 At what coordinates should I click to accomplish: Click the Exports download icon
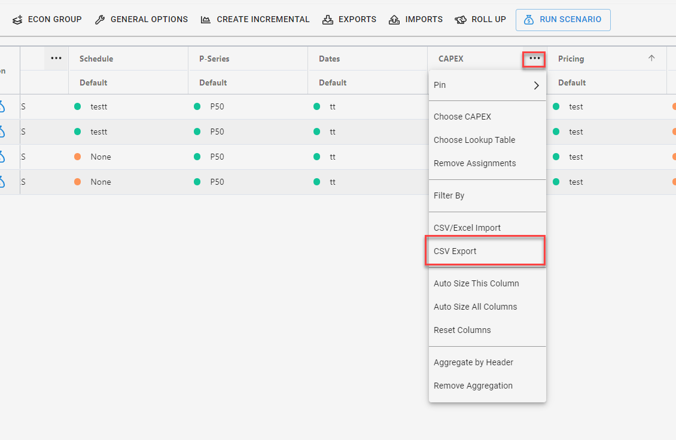(328, 20)
